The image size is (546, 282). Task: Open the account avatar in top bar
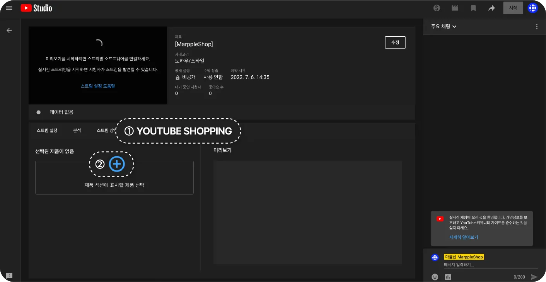pos(533,8)
